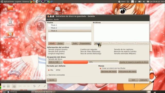This screenshot has width=165, height=93.
Task: Click the Salir button
Action: coord(133,80)
